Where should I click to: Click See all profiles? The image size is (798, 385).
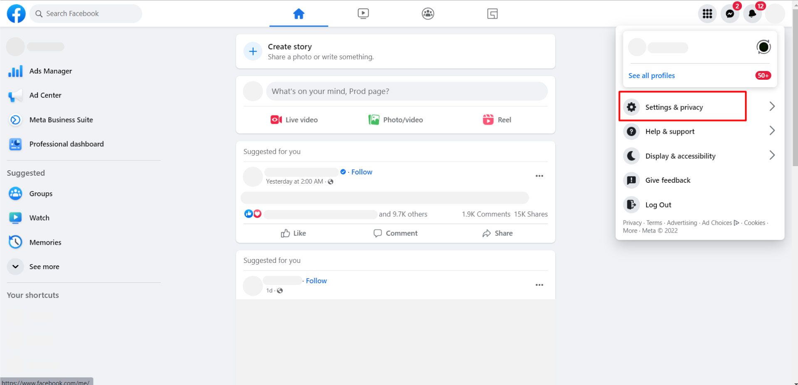tap(651, 76)
